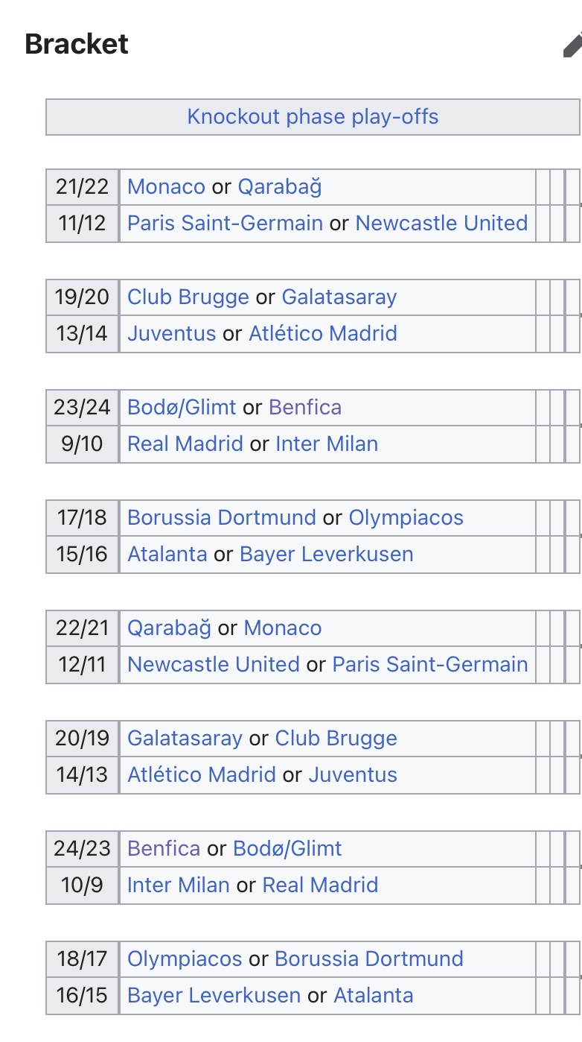Open the visited Benfica link in the 23/24 row
Image resolution: width=582 pixels, height=1042 pixels.
[305, 407]
